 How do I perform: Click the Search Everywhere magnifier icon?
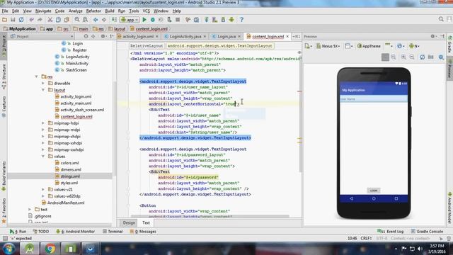[441, 19]
